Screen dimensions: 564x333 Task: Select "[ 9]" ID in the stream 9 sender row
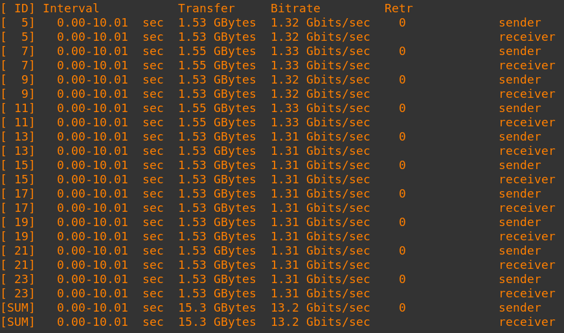coord(17,80)
